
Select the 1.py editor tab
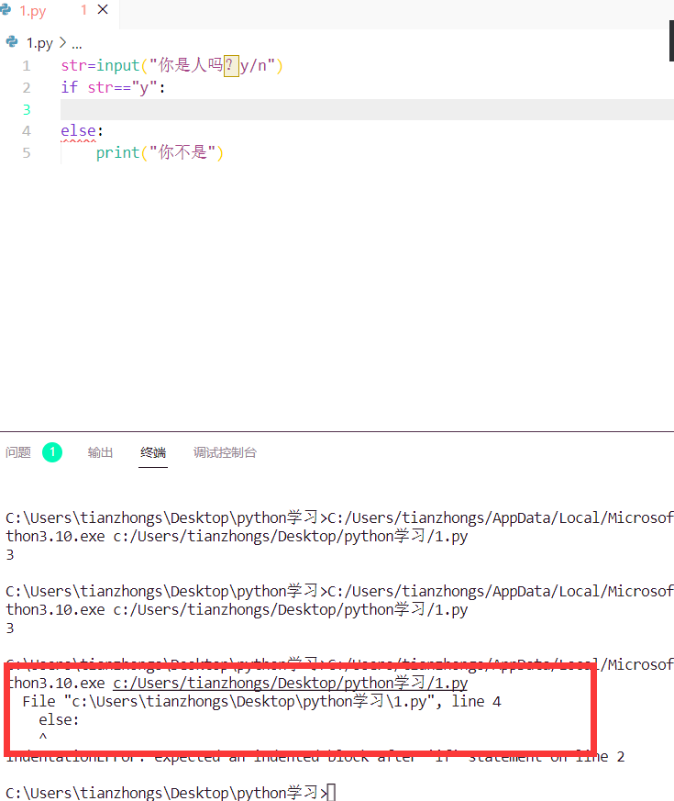coord(33,12)
